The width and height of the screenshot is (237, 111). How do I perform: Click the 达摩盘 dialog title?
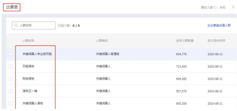coord(12,8)
